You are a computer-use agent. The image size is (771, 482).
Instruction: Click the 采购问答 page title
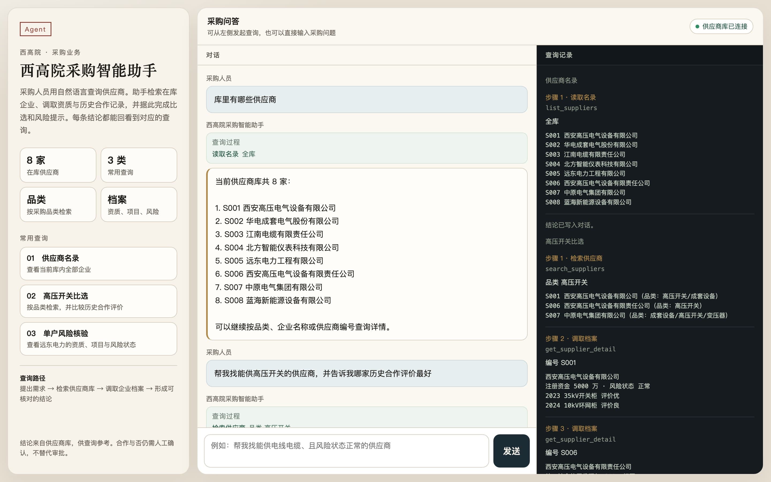point(223,21)
